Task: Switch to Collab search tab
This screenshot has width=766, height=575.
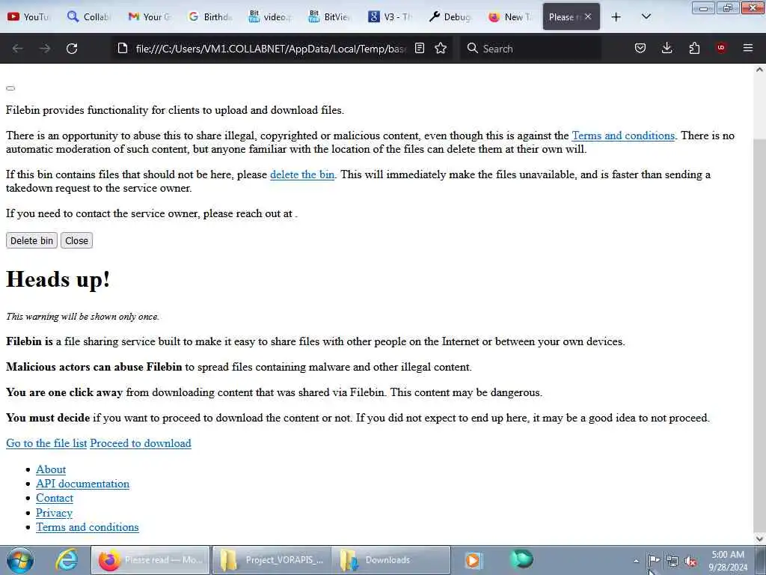Action: point(89,16)
